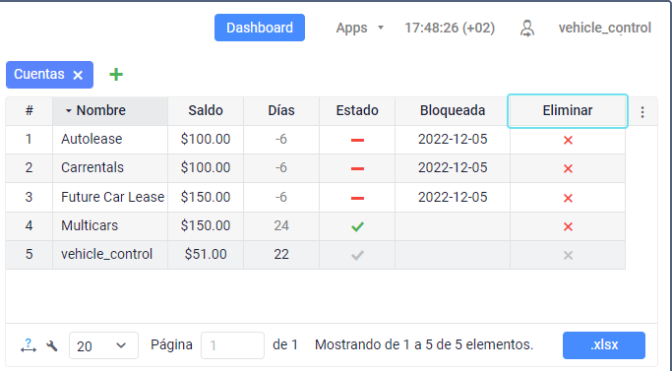This screenshot has height=371, width=672.
Task: Click the green plus add-tab icon
Action: 116,75
